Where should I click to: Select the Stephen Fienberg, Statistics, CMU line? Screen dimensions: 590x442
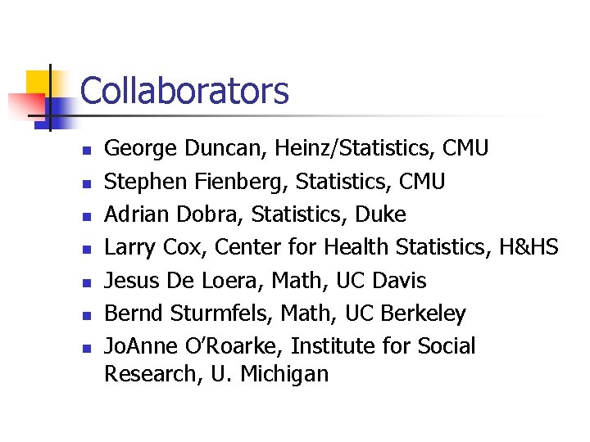(x=275, y=181)
